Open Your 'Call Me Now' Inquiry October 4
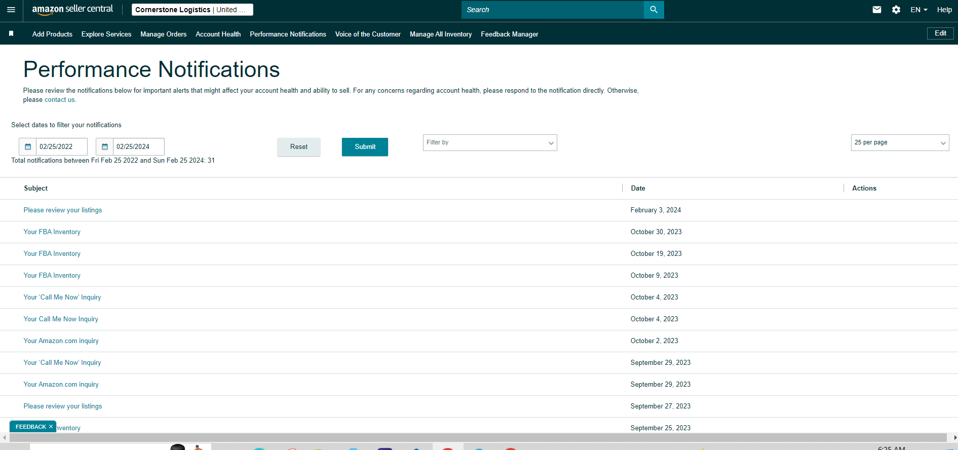Image resolution: width=958 pixels, height=450 pixels. click(62, 297)
